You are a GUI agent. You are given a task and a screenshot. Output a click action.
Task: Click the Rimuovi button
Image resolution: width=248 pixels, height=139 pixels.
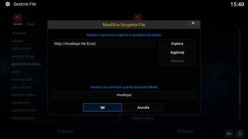tap(177, 61)
